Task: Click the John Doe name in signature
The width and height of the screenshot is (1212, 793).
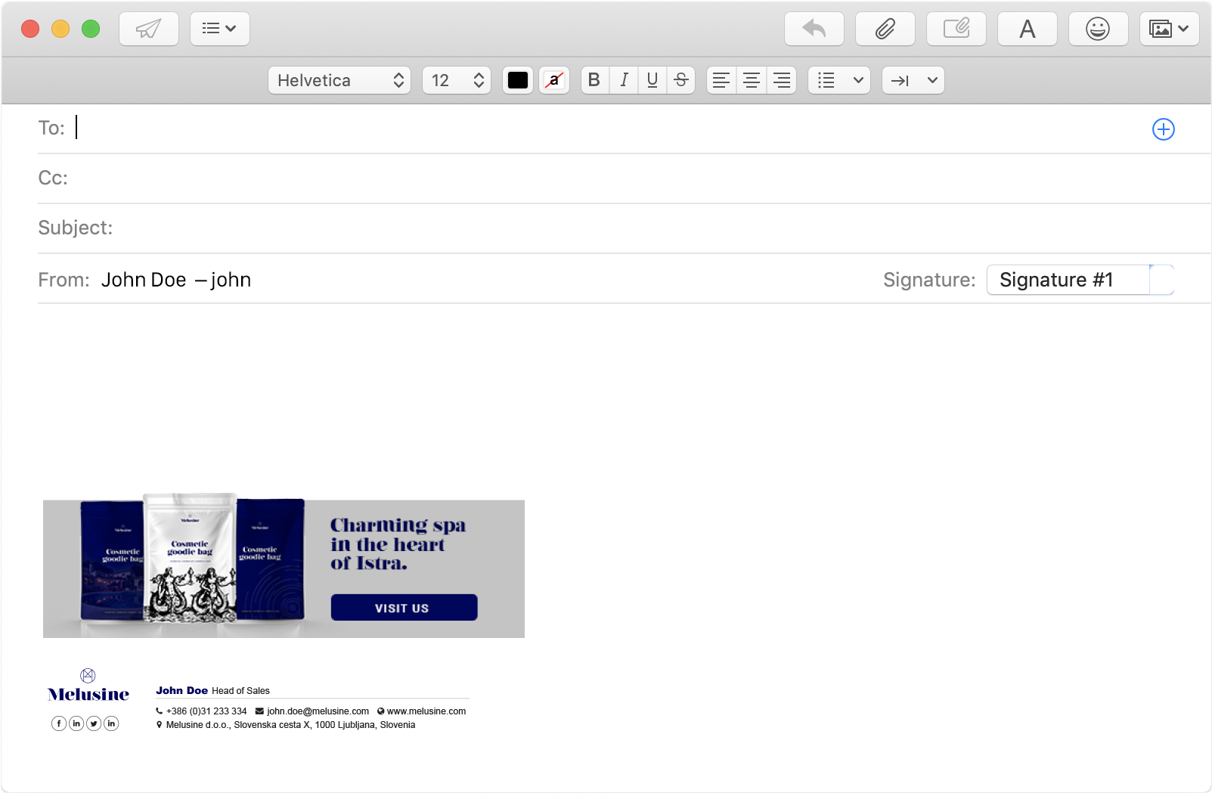Action: tap(181, 691)
